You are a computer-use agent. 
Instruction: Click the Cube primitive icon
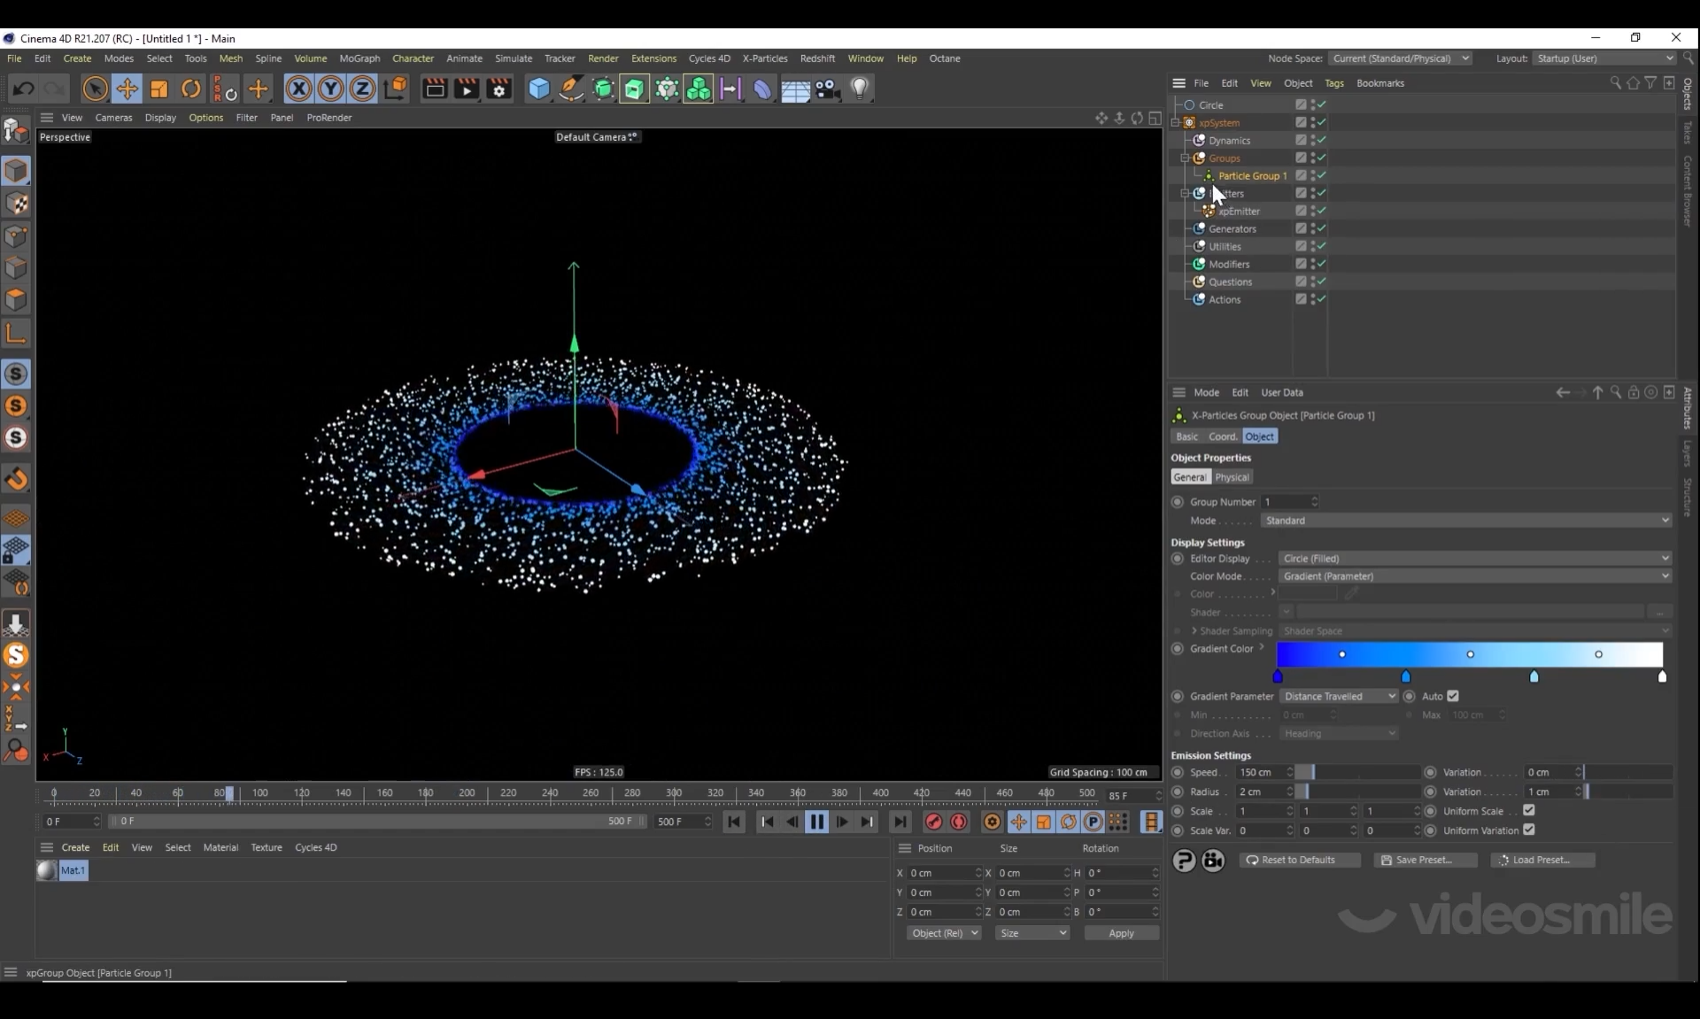tap(538, 89)
